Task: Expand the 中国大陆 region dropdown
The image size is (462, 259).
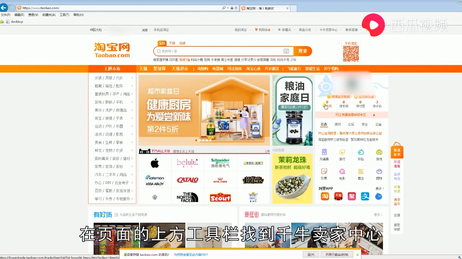Action: coord(97,30)
